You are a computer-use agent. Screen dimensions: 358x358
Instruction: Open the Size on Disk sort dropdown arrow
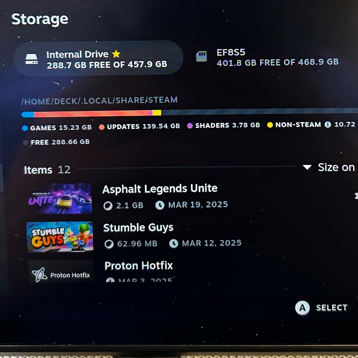(307, 167)
